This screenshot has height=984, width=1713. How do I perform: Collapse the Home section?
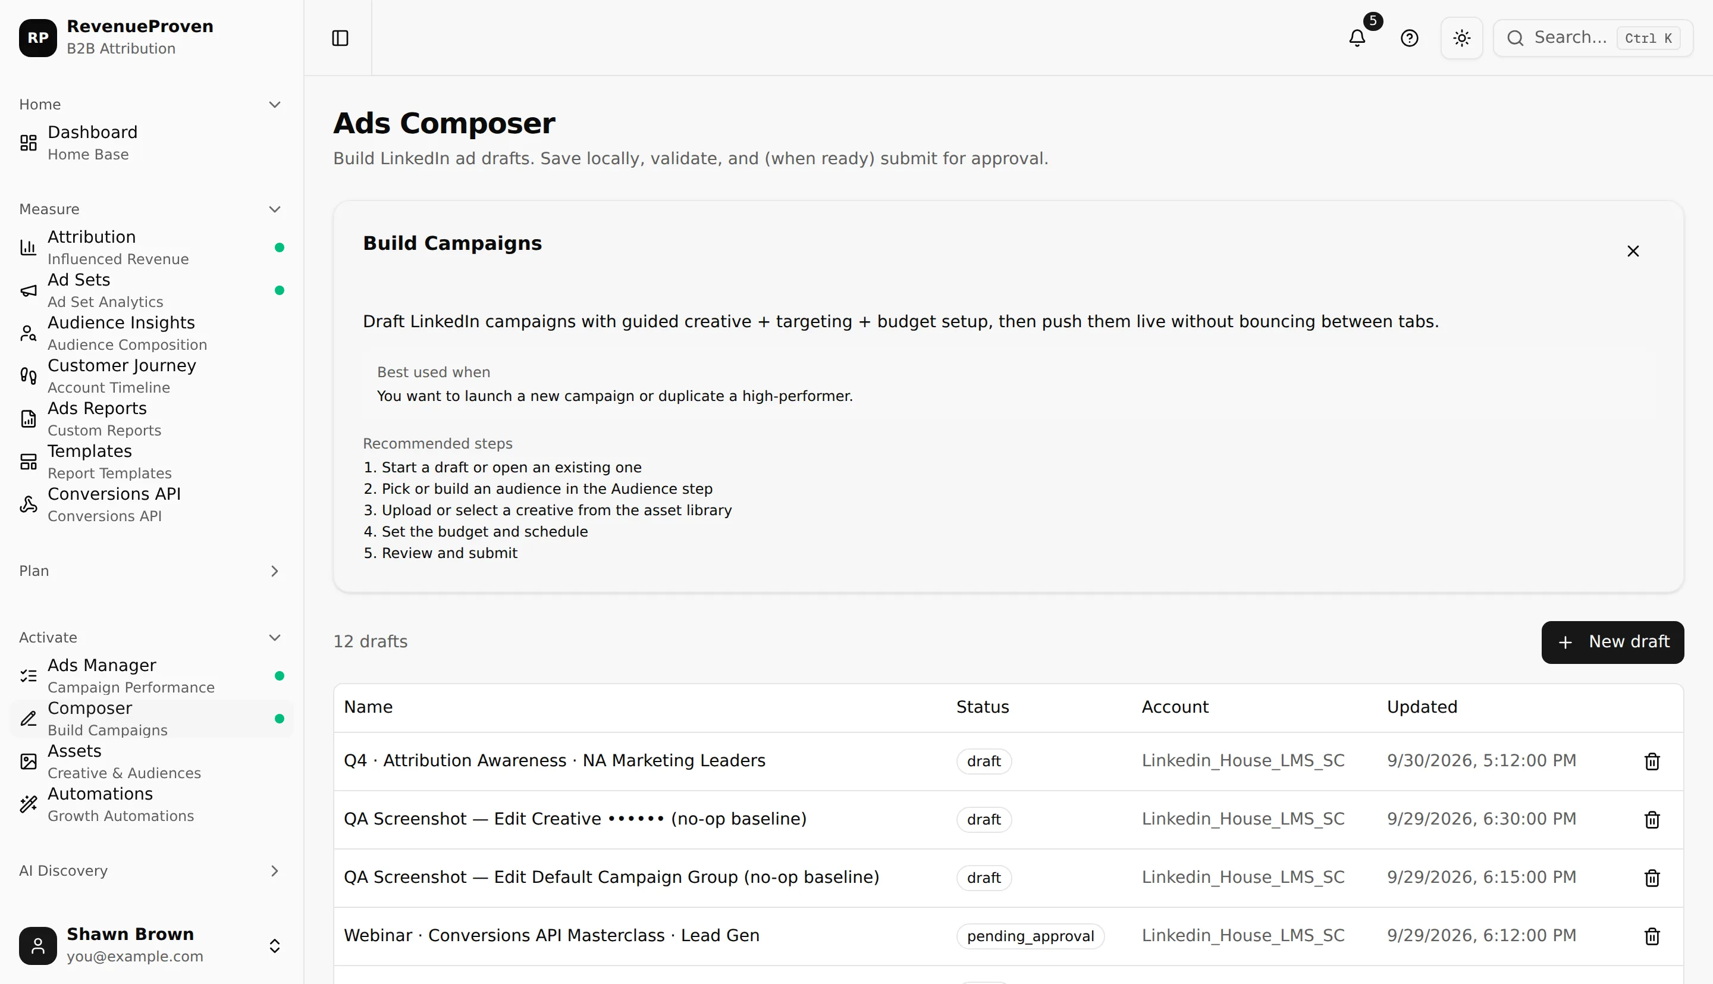(274, 104)
